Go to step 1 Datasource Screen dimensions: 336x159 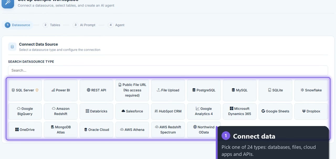point(18,25)
